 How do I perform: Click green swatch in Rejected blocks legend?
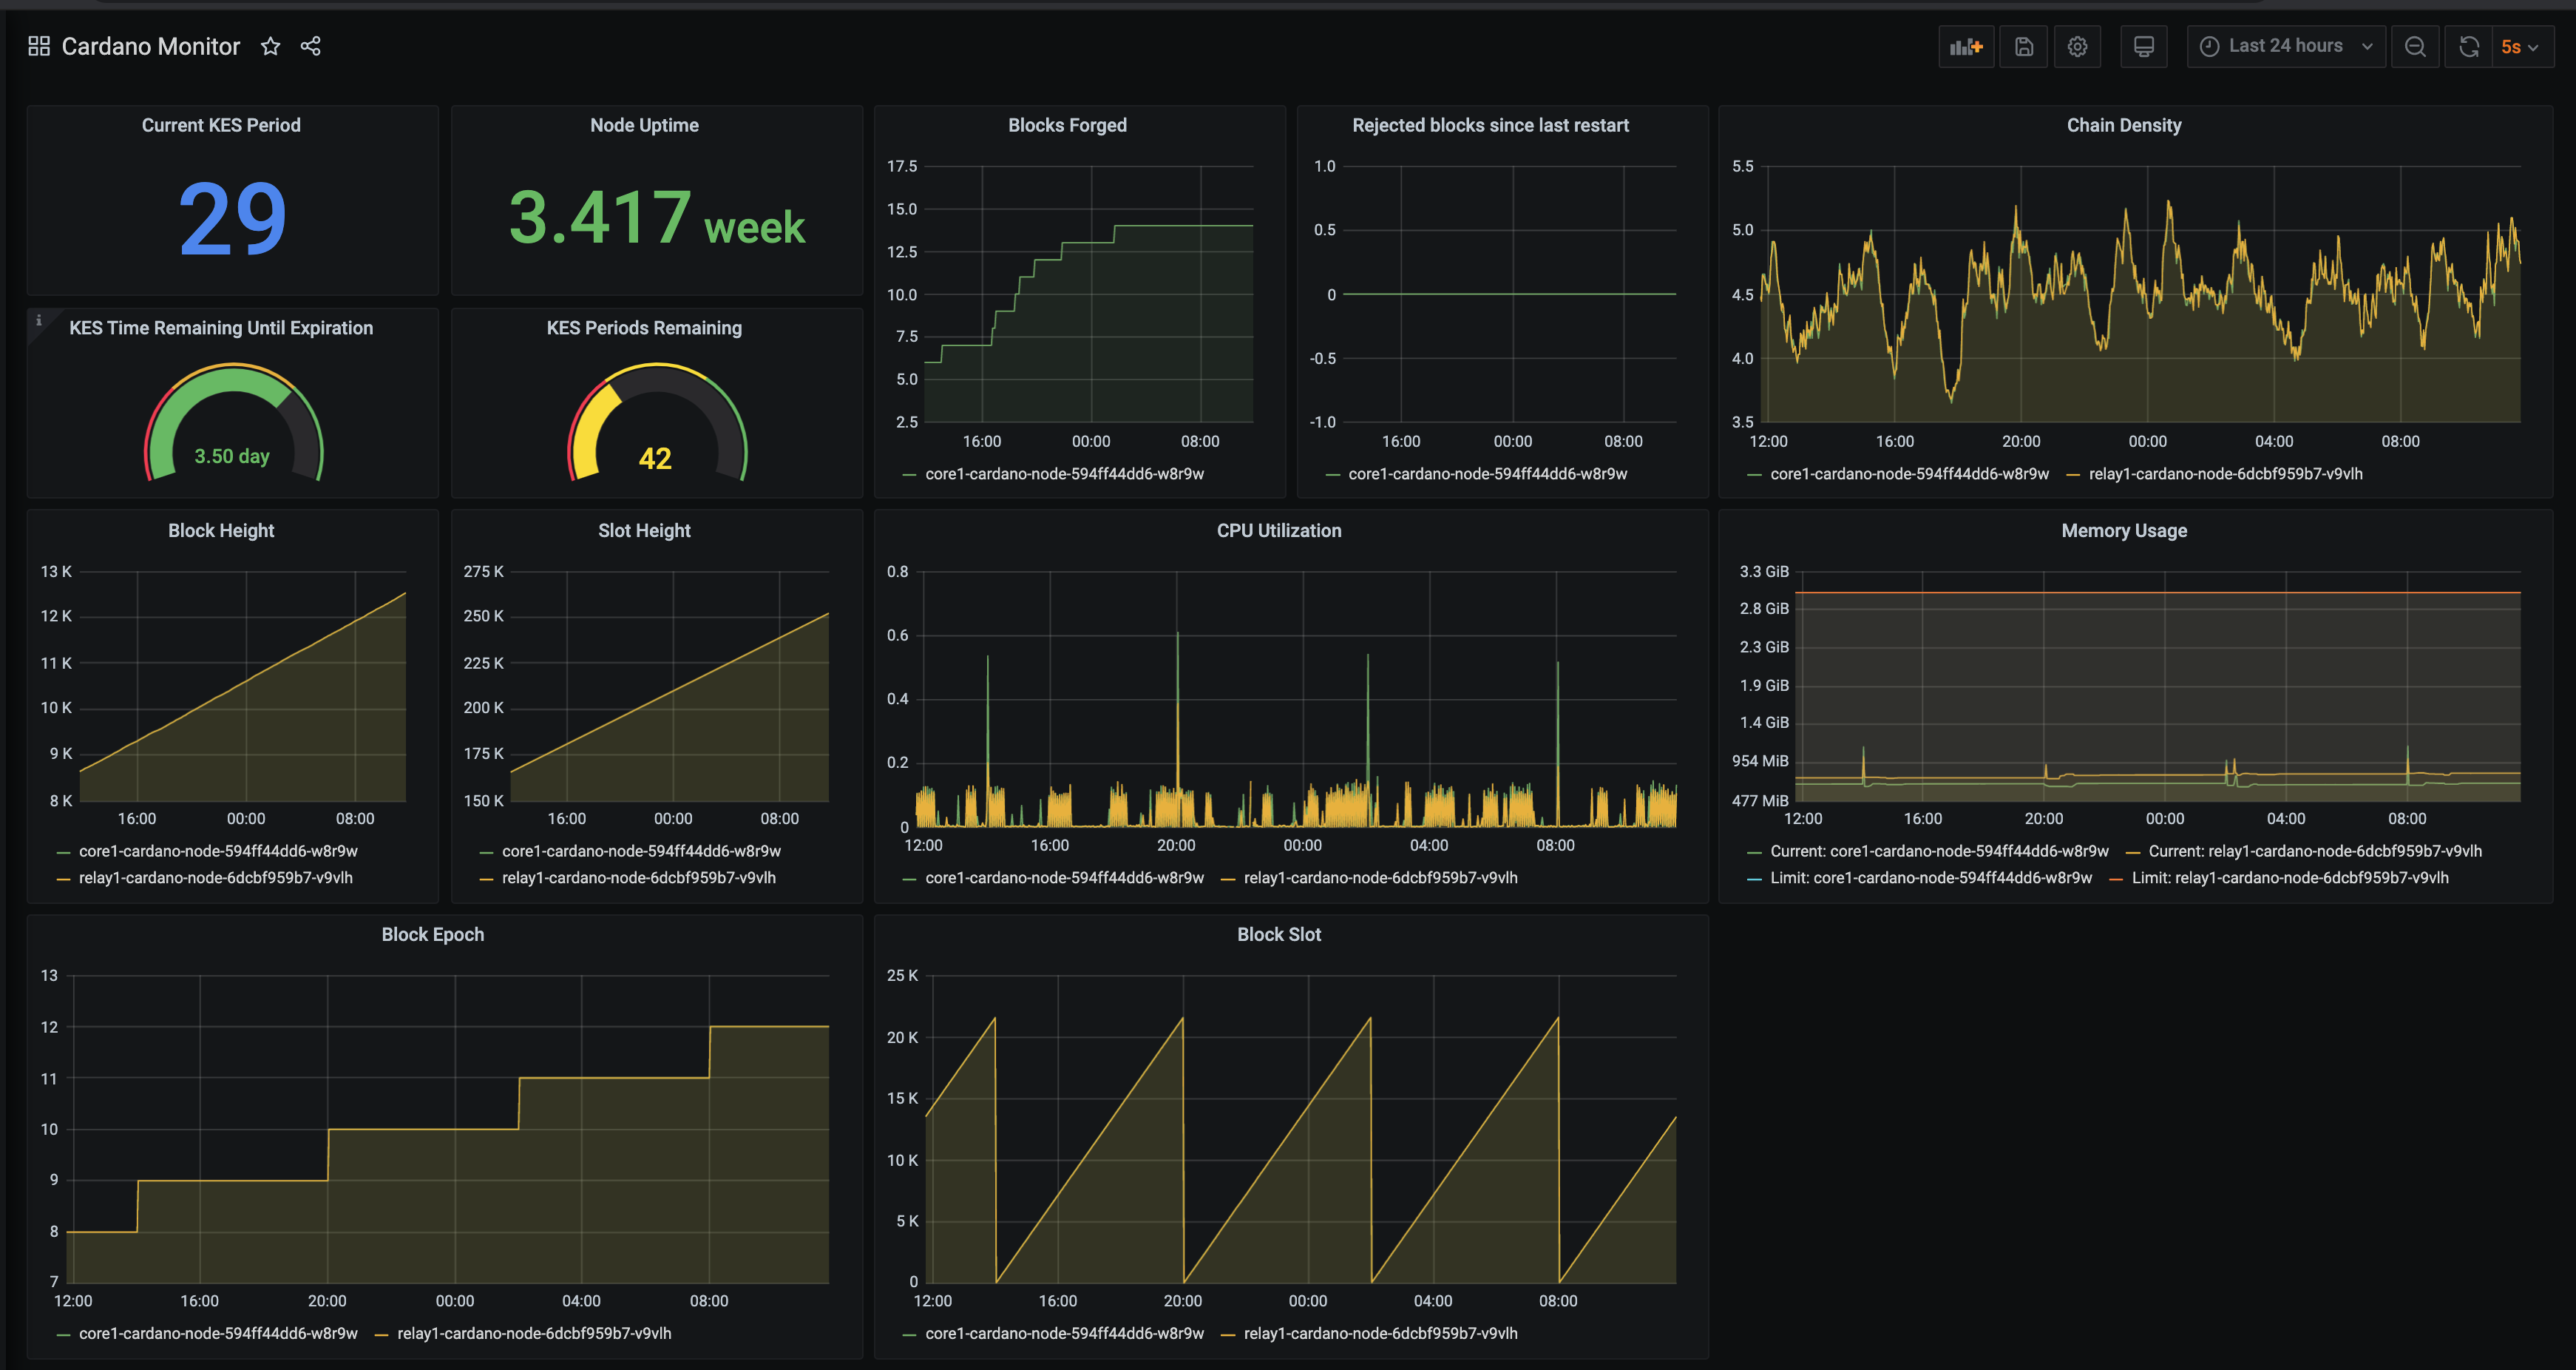[1333, 476]
